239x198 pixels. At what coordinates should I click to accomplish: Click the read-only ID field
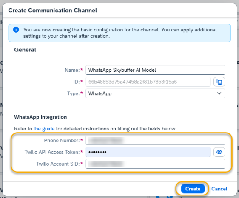[148, 82]
